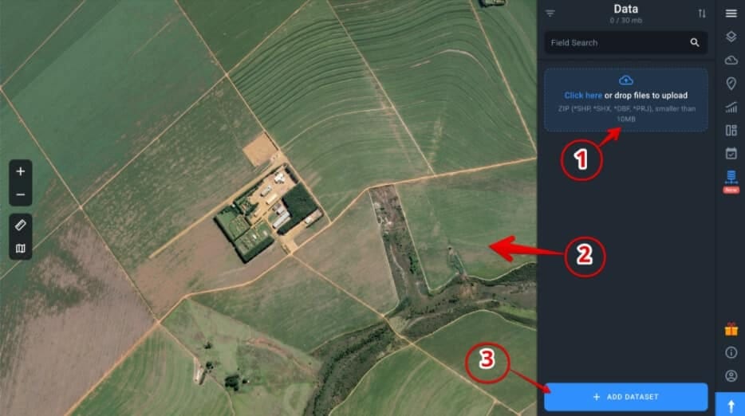
Task: Follow the "Click here" upload link
Action: click(583, 96)
